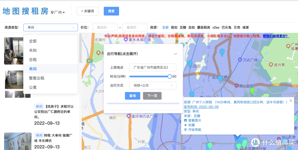Screen dimensions: 298x150
Task: Click the 收藏 star icon
Action: [x=185, y=125]
